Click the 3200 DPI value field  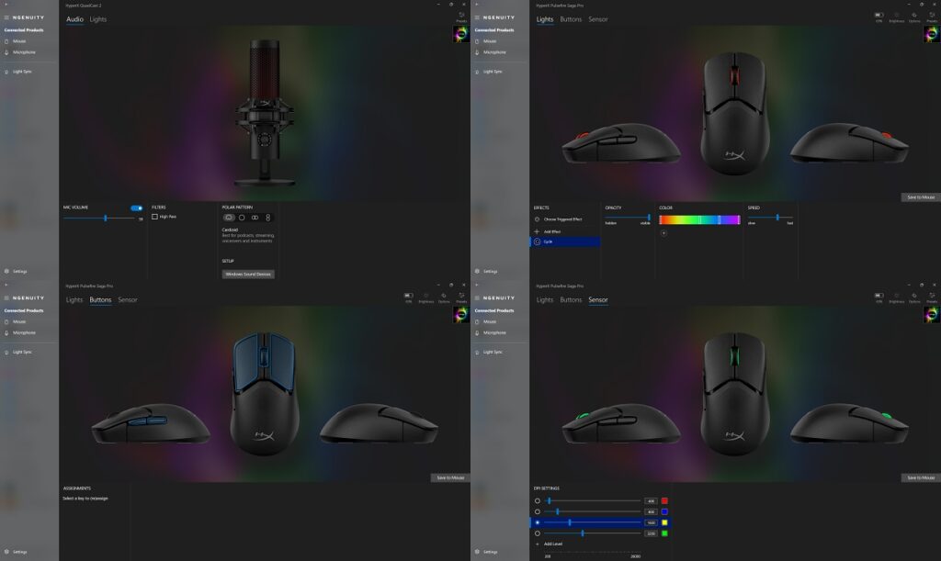[652, 533]
